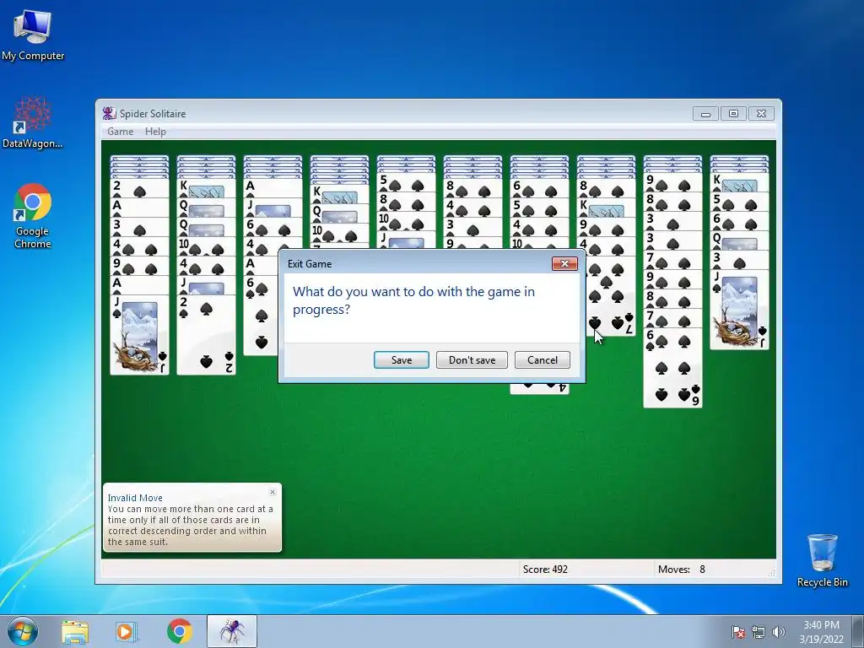Open the Windows Start button

point(23,631)
